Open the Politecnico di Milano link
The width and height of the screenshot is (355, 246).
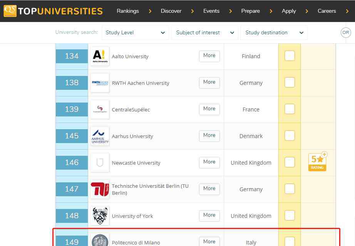[136, 243]
